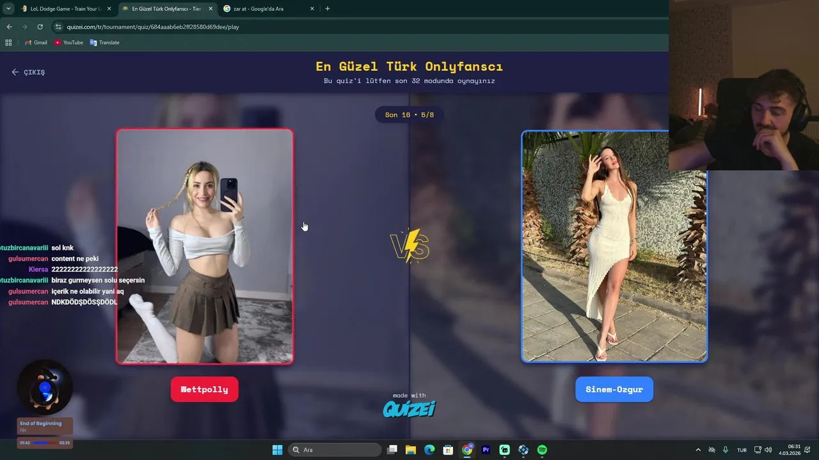The image size is (819, 460).
Task: View site information for quizei.com
Action: pos(58,27)
